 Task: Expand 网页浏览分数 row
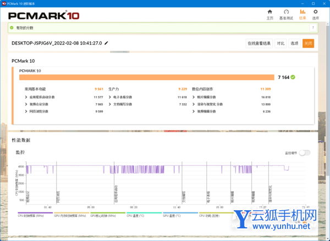[x=26, y=111]
